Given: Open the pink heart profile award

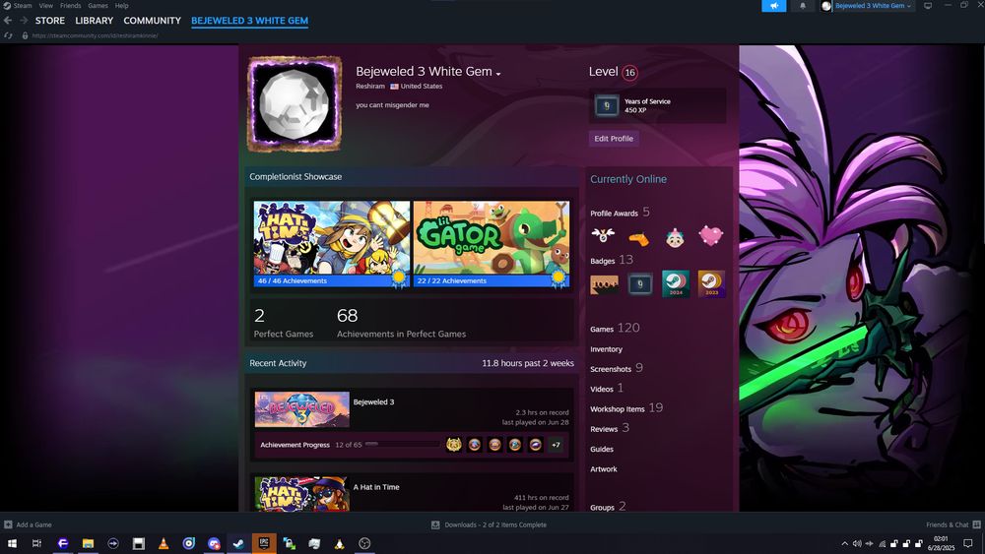Looking at the screenshot, I should coord(710,236).
